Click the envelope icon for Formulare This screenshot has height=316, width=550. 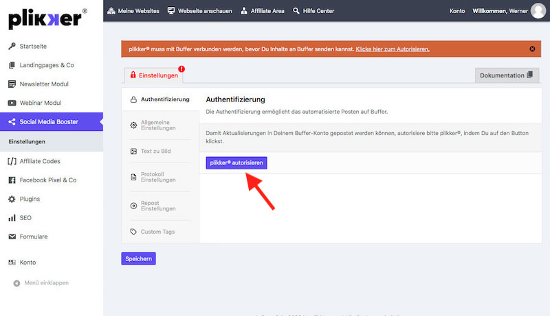12,236
